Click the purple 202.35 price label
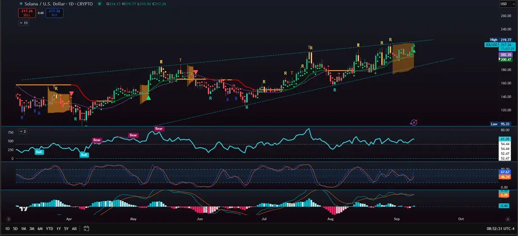This screenshot has width=518, height=236. [x=505, y=54]
